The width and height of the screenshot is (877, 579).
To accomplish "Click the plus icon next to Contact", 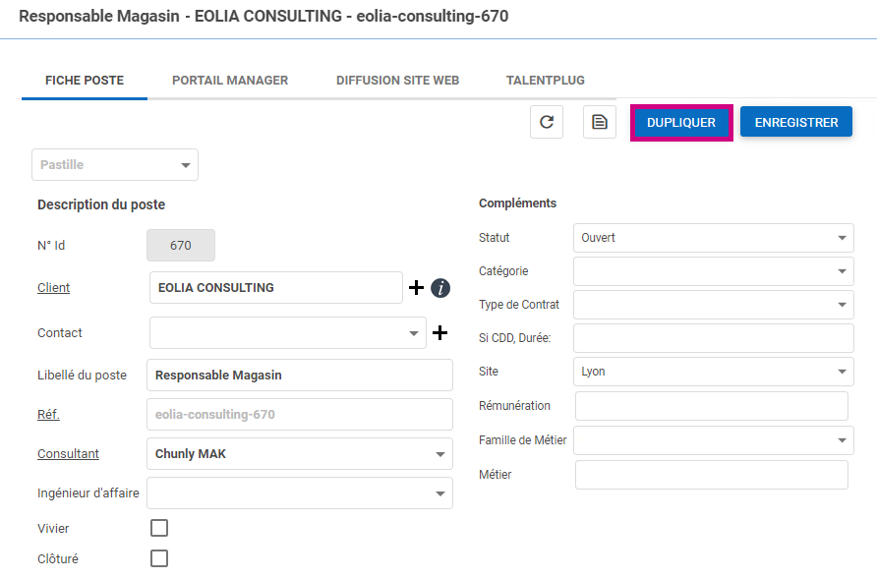I will coord(439,333).
